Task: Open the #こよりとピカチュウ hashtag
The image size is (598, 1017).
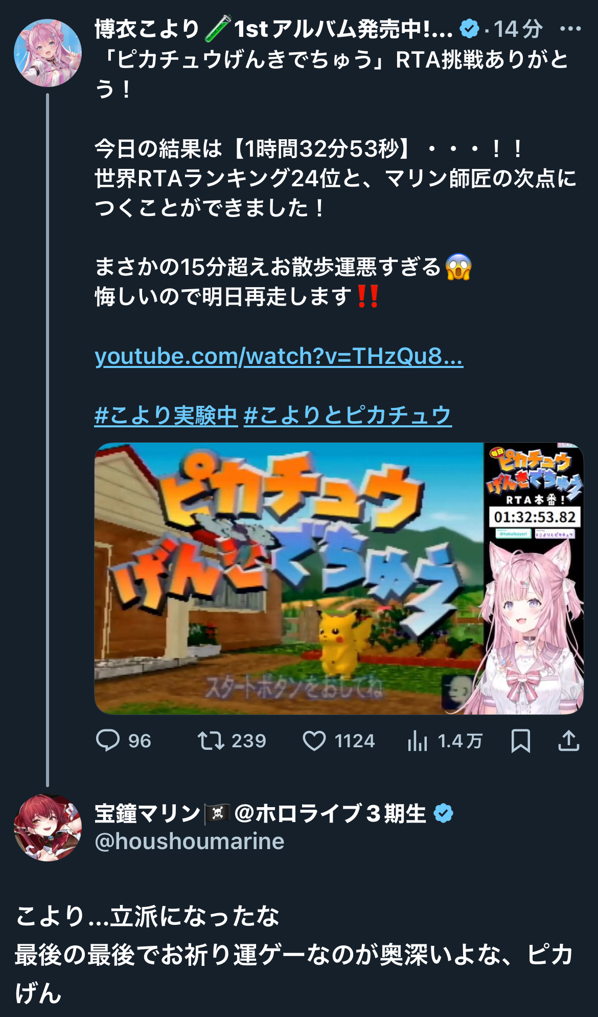Action: click(348, 415)
